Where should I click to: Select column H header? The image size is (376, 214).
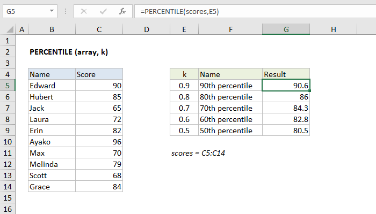coord(334,29)
